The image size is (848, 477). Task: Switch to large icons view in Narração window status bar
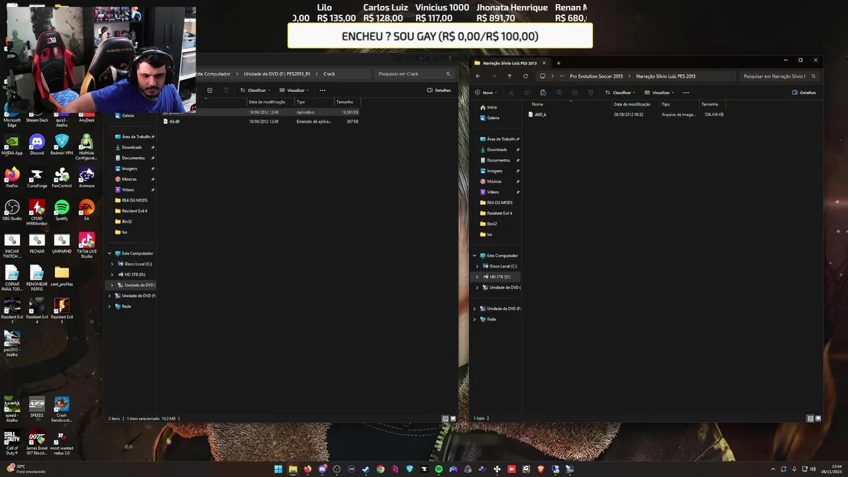coord(818,419)
